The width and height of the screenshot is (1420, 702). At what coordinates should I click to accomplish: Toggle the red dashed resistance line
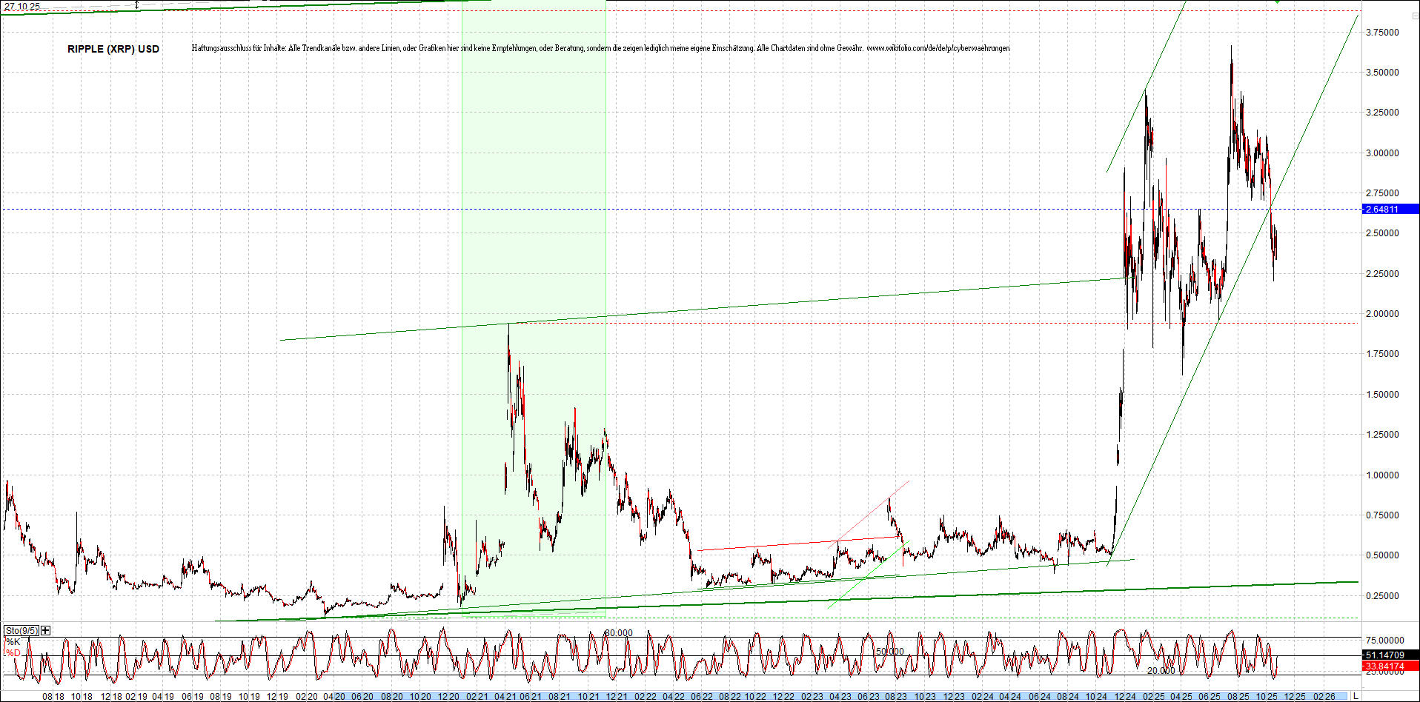coord(815,324)
